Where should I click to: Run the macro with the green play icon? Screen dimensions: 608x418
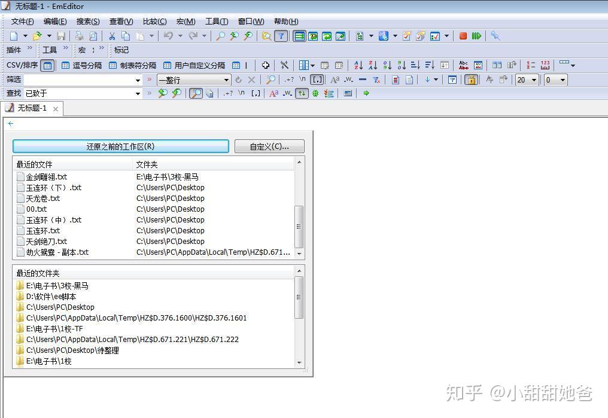pos(476,36)
